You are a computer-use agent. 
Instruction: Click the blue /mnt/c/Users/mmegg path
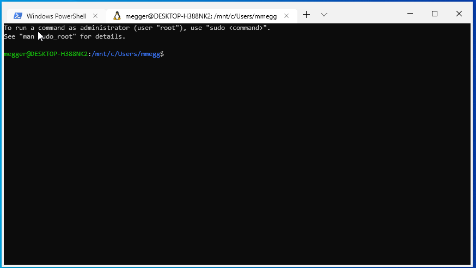point(125,54)
